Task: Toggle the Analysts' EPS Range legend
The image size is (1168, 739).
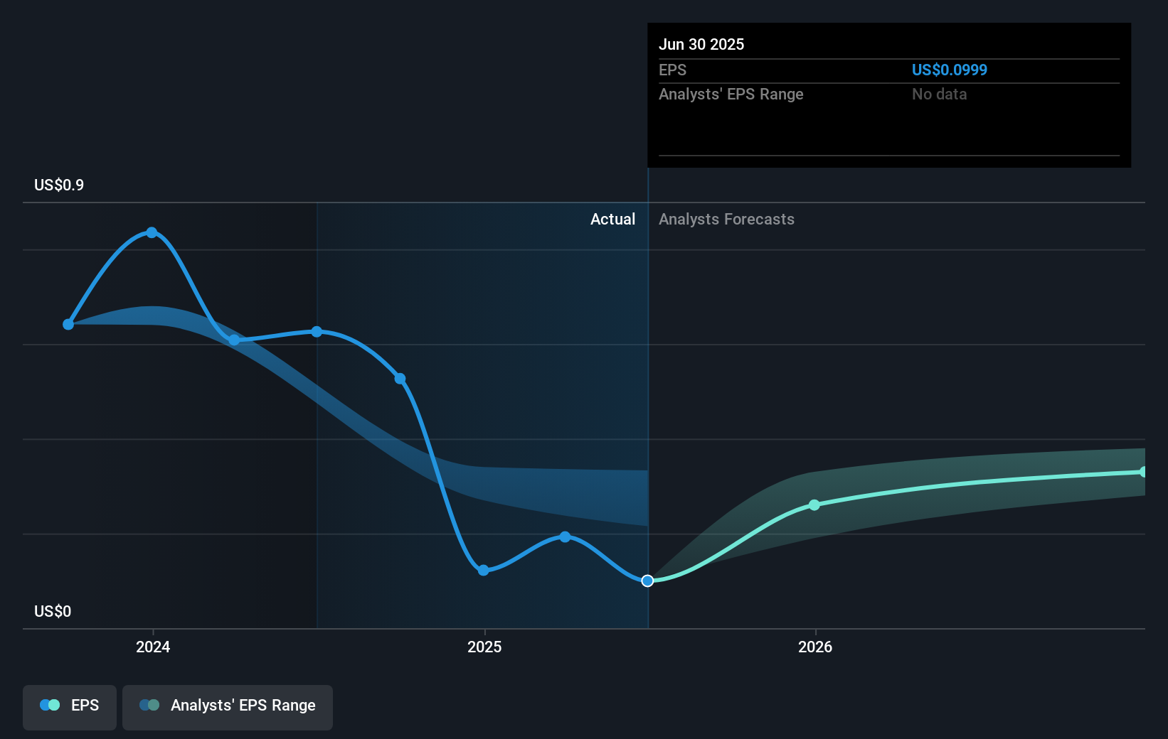Action: 228,707
